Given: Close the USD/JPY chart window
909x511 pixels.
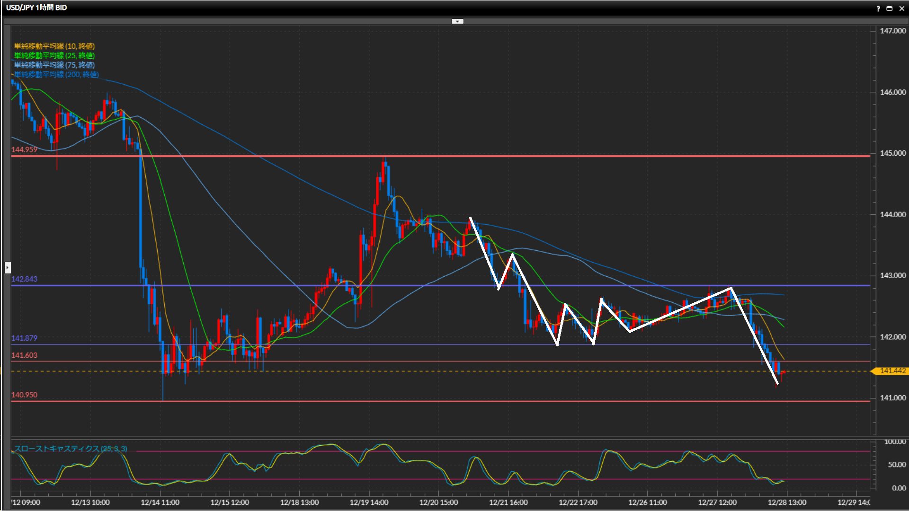Looking at the screenshot, I should 902,9.
